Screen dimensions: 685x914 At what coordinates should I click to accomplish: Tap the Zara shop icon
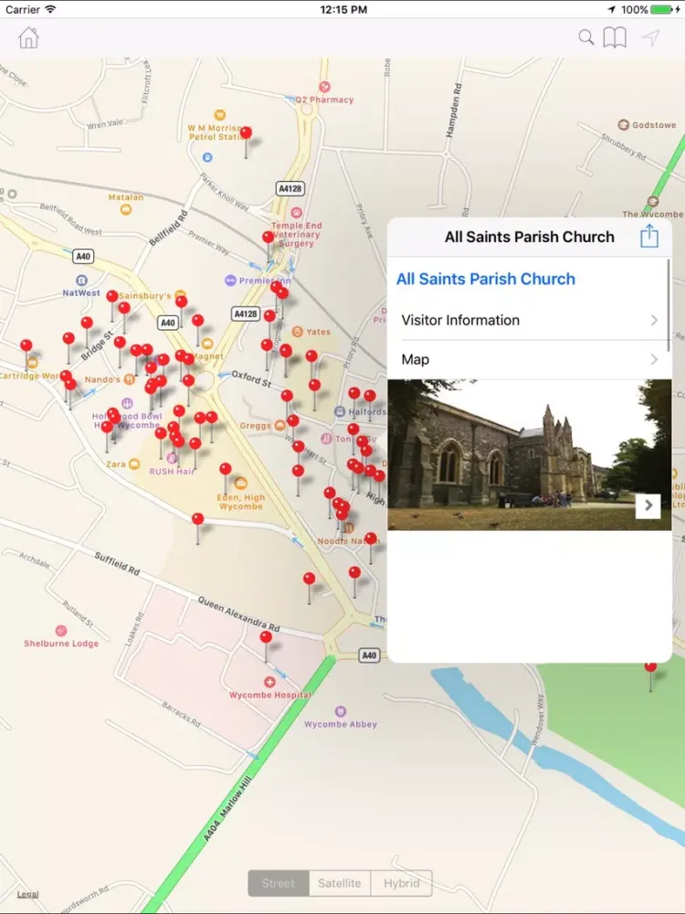click(134, 464)
